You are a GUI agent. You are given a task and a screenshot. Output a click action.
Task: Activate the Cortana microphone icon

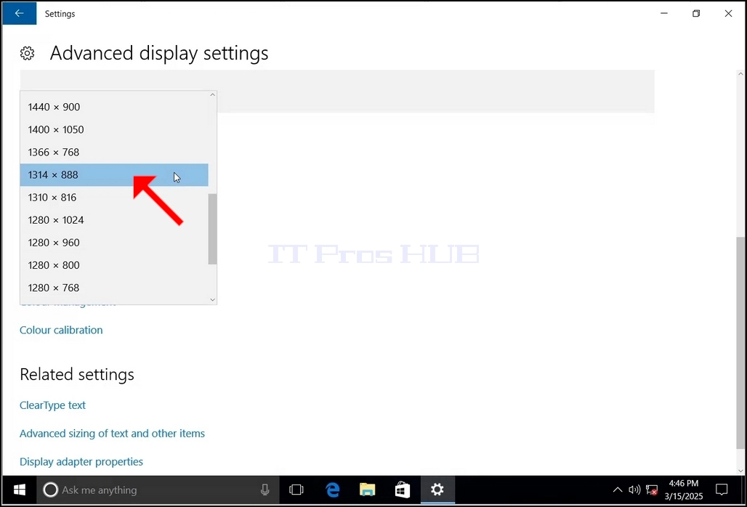(265, 490)
